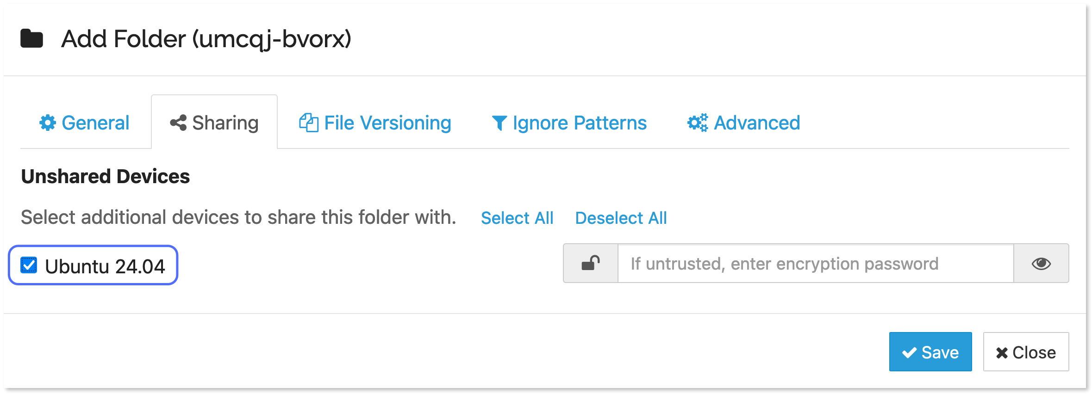
Task: Toggle encryption password visibility with the eye icon
Action: tap(1042, 263)
